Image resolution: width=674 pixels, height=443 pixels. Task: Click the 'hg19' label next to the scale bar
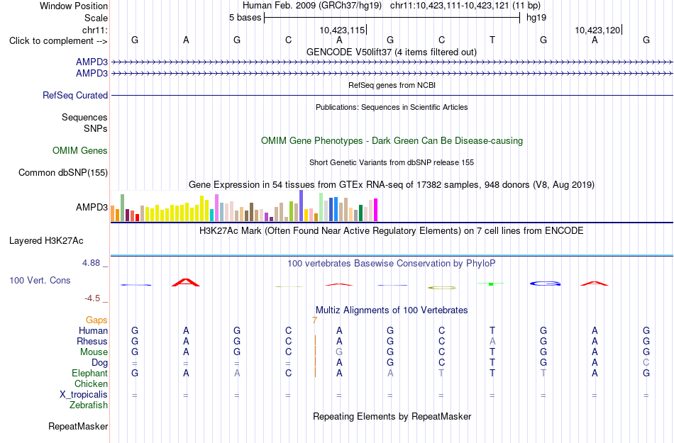[x=536, y=18]
